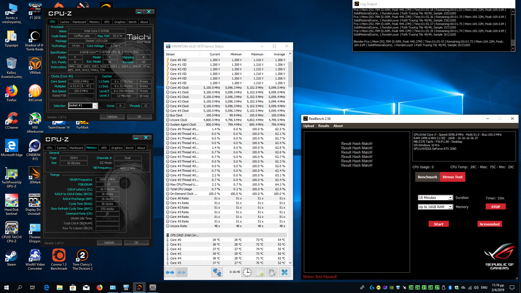This screenshot has width=521, height=293.
Task: Click RealBench Screenshot button
Action: pos(490,224)
